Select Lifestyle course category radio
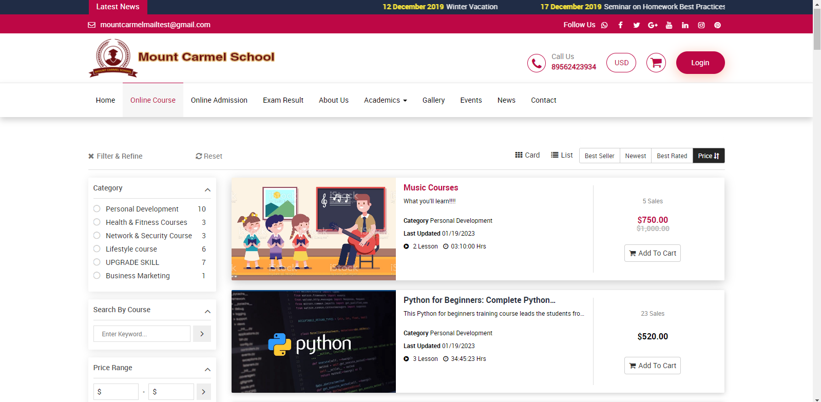Viewport: 821px width, 402px height. [x=97, y=249]
